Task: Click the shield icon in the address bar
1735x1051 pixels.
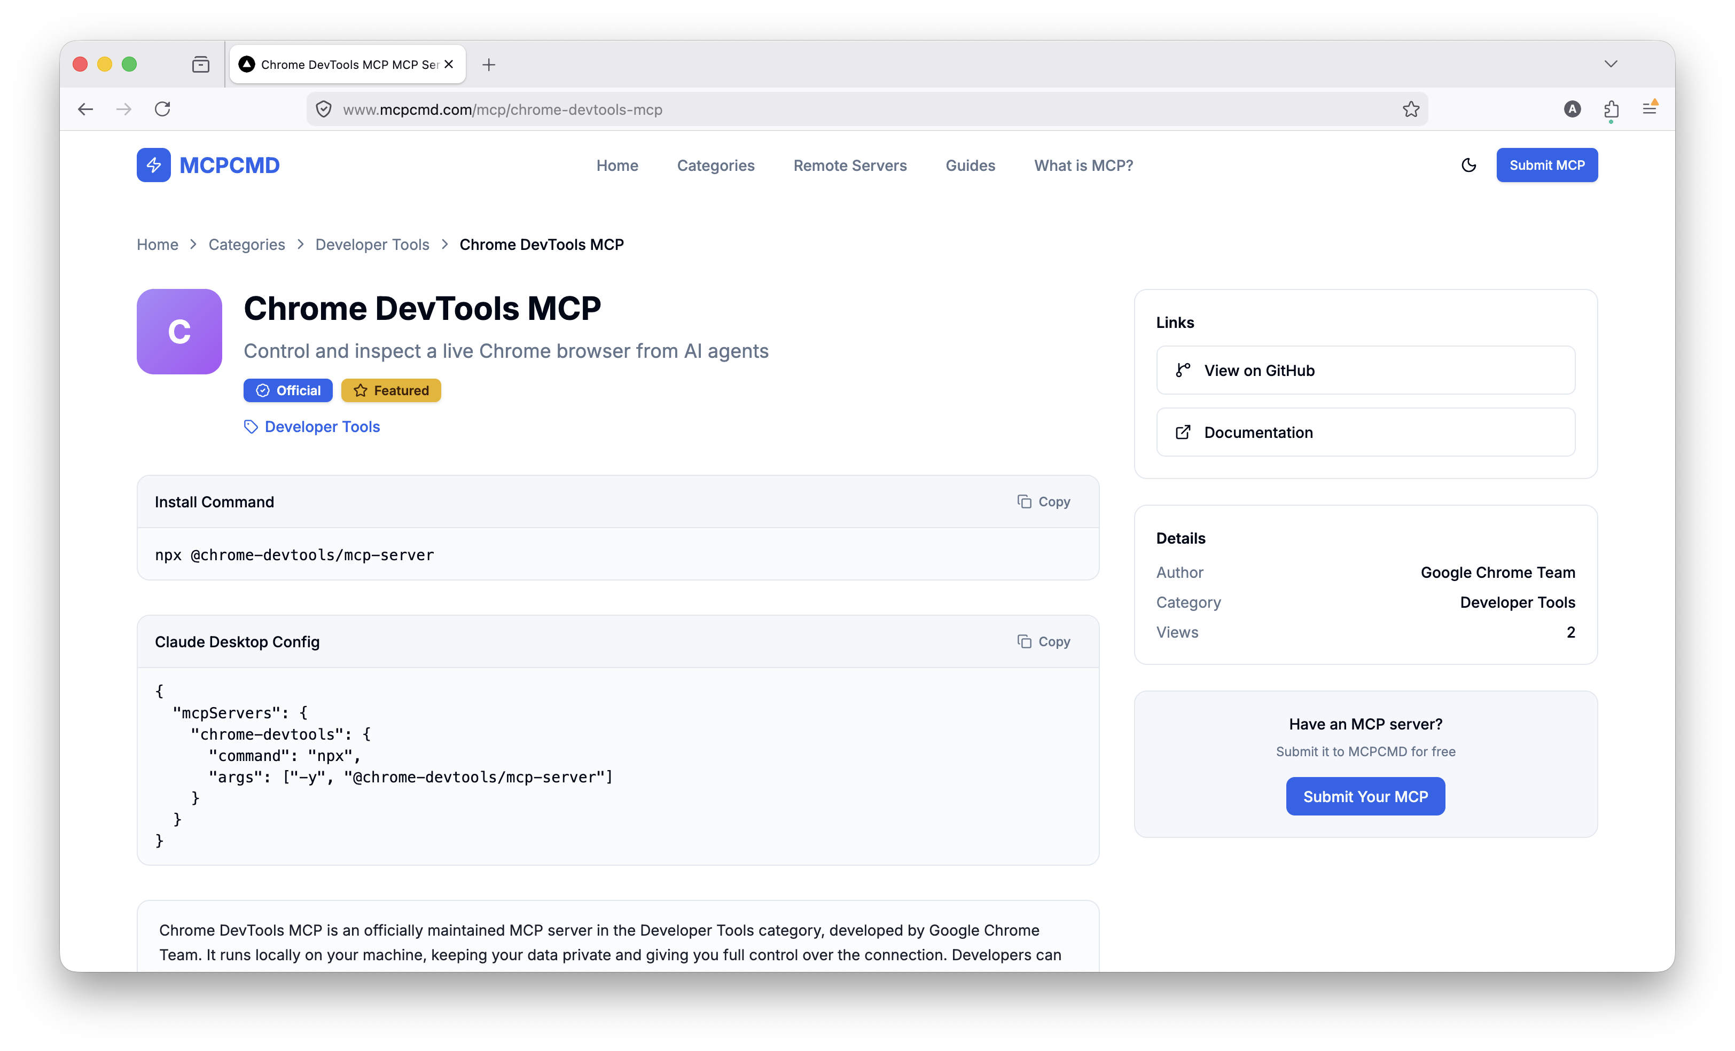Action: pyautogui.click(x=323, y=109)
